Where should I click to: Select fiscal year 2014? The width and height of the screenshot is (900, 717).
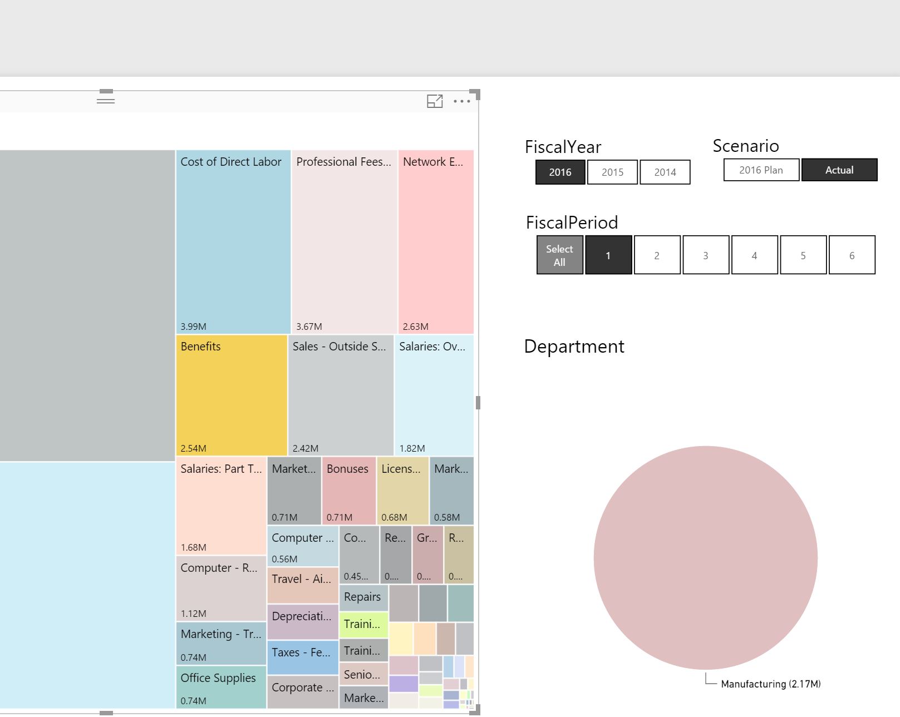pos(665,172)
